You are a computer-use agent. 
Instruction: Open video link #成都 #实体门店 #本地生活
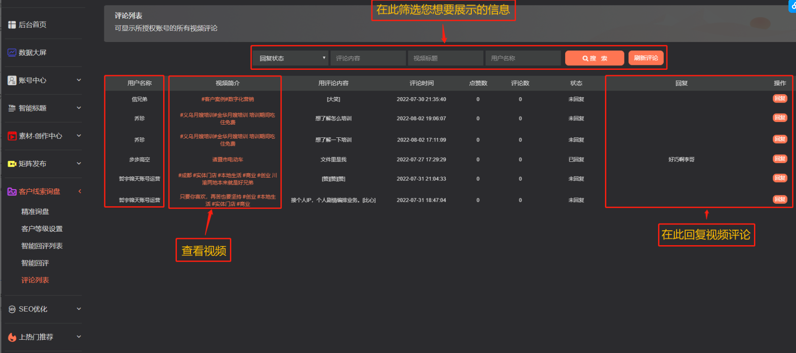[228, 179]
